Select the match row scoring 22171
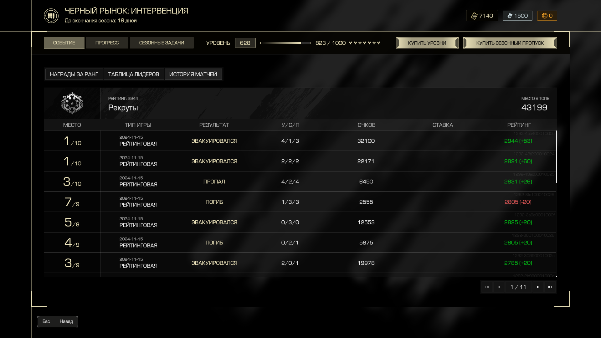Image resolution: width=601 pixels, height=338 pixels. pyautogui.click(x=300, y=161)
